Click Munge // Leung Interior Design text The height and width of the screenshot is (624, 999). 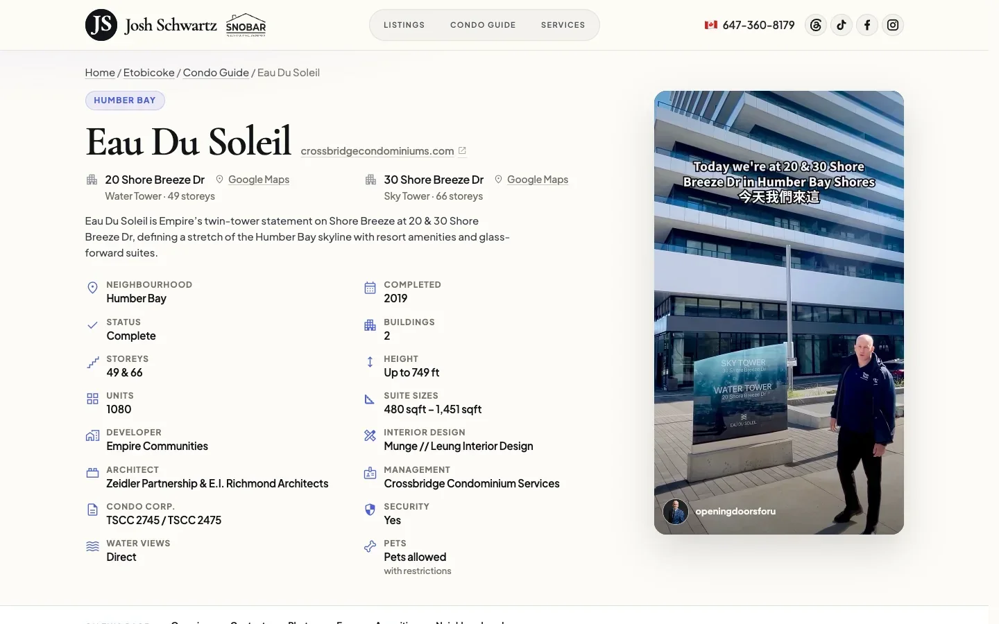click(x=459, y=447)
